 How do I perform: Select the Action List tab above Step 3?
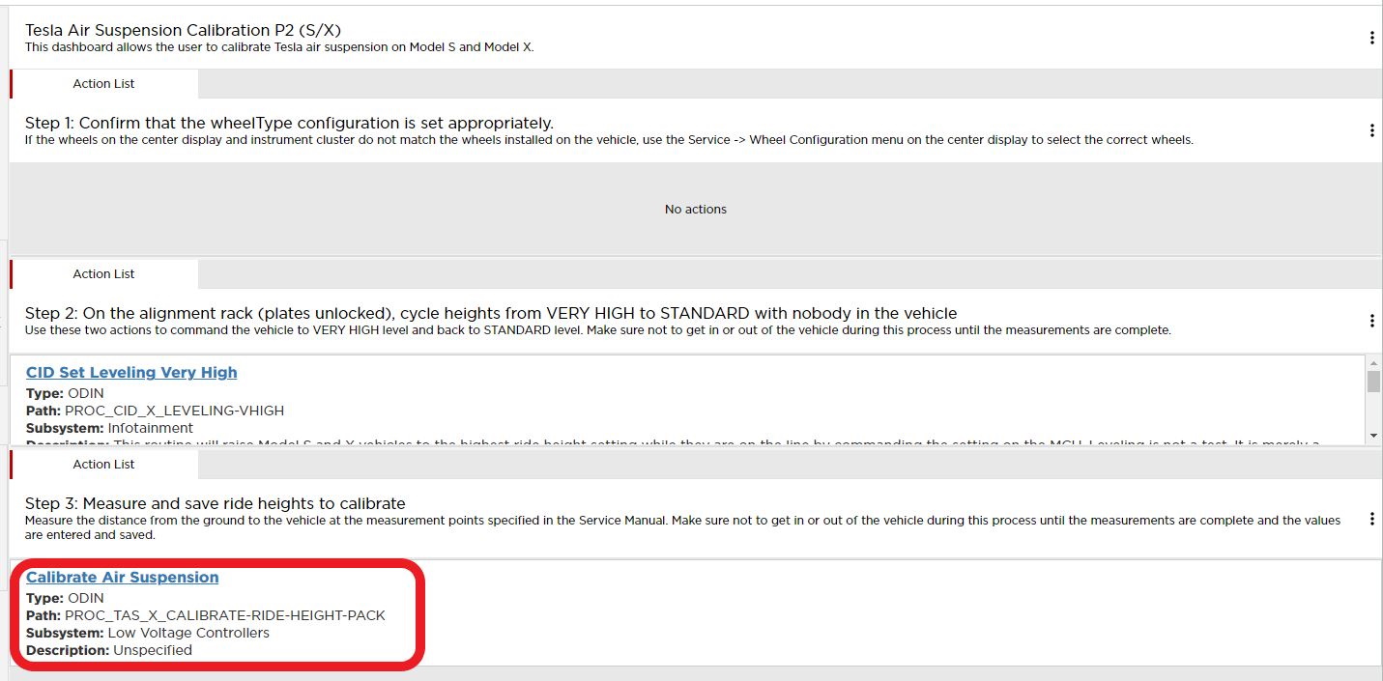(103, 465)
